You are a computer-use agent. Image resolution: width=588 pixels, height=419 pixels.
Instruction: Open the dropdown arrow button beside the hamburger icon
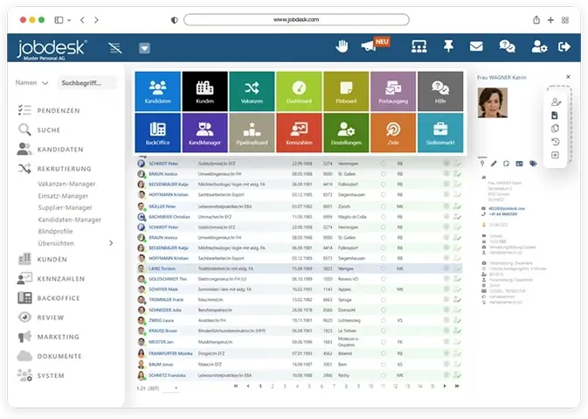click(x=144, y=48)
